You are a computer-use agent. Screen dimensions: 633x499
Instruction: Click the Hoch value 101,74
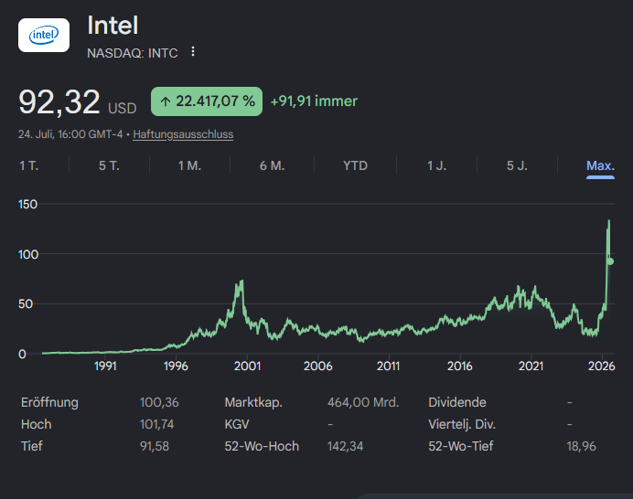pos(156,424)
